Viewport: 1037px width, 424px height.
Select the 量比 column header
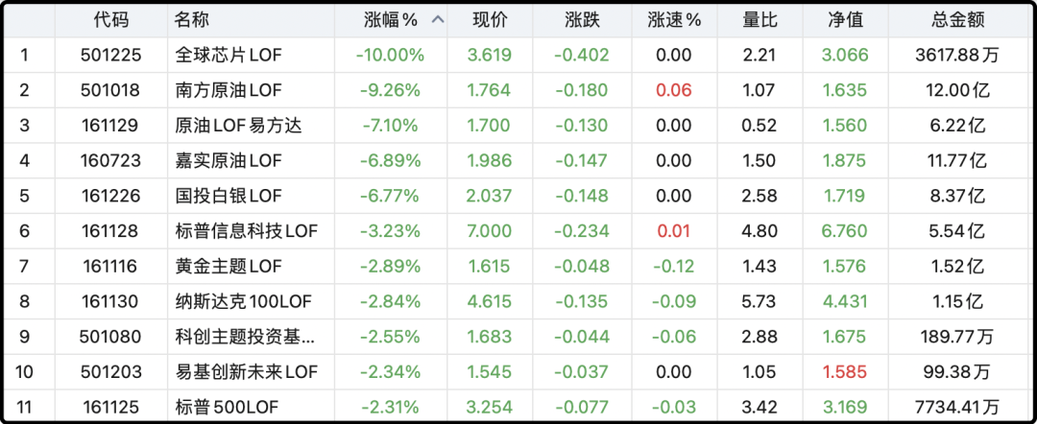[x=760, y=20]
